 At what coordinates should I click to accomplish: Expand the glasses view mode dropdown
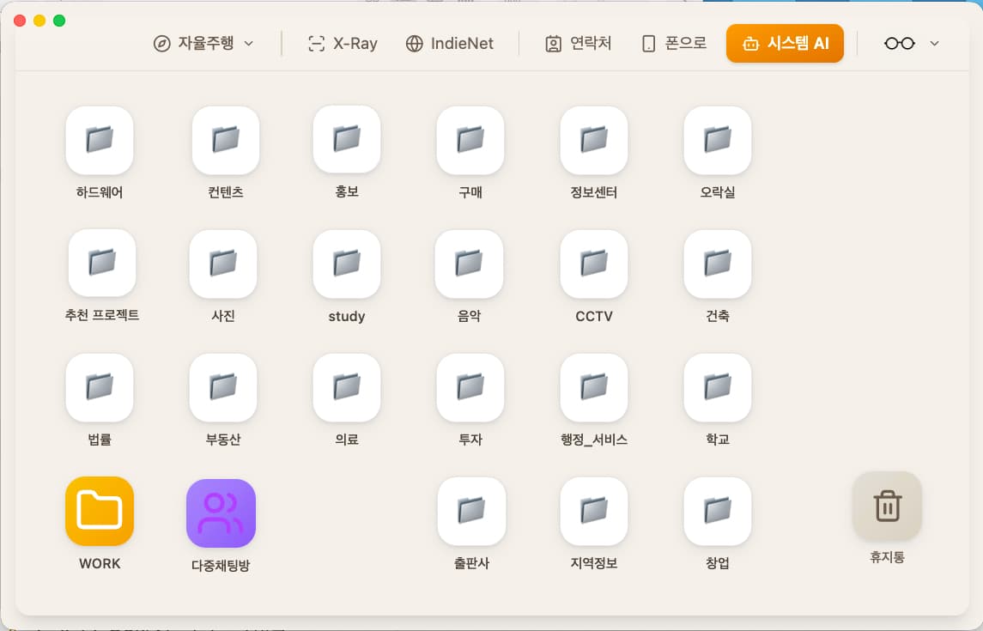(912, 43)
